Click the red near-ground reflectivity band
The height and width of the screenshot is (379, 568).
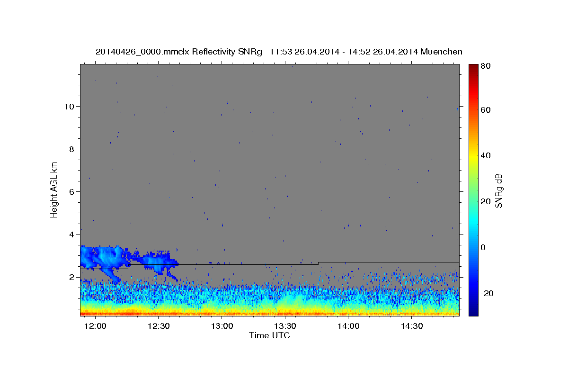pyautogui.click(x=270, y=313)
